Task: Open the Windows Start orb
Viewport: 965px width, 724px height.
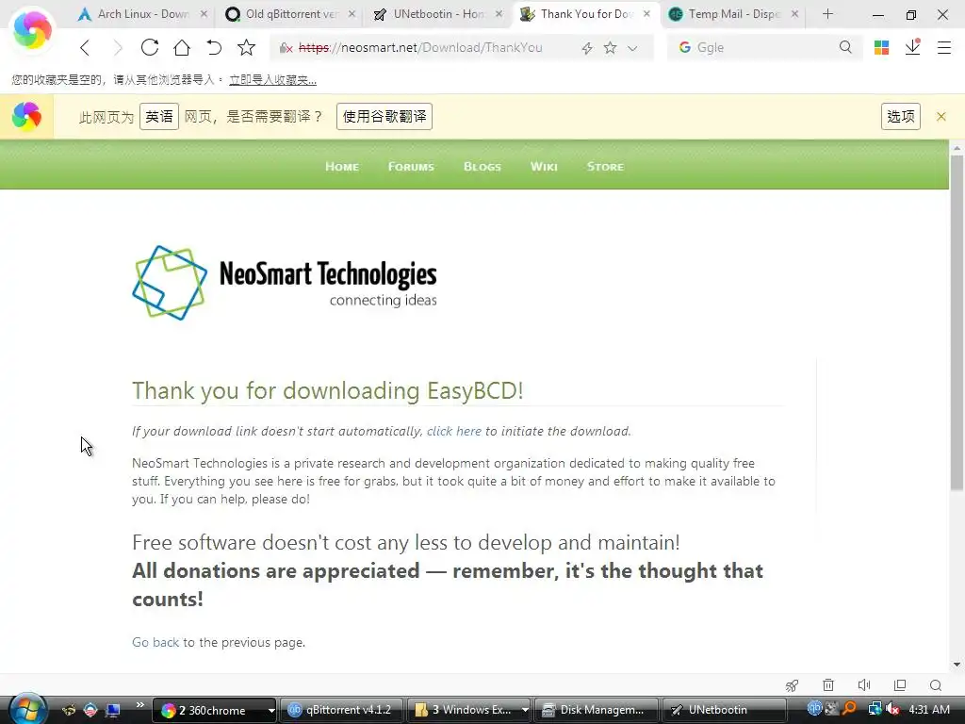Action: [x=27, y=710]
